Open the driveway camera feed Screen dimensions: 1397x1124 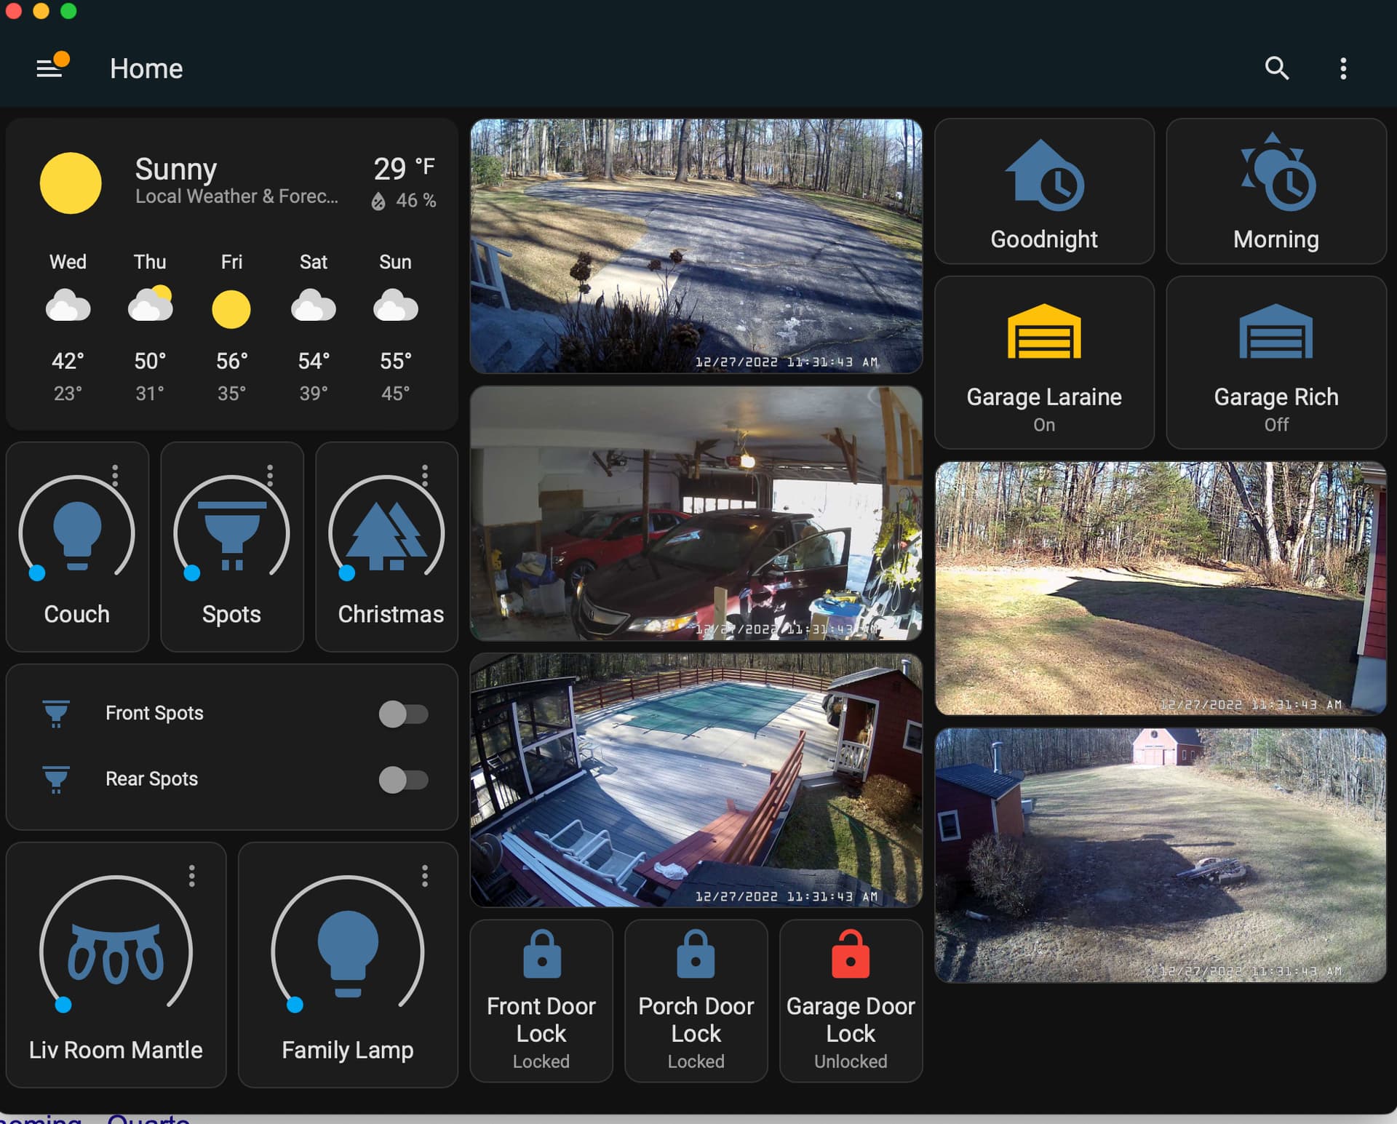click(696, 246)
